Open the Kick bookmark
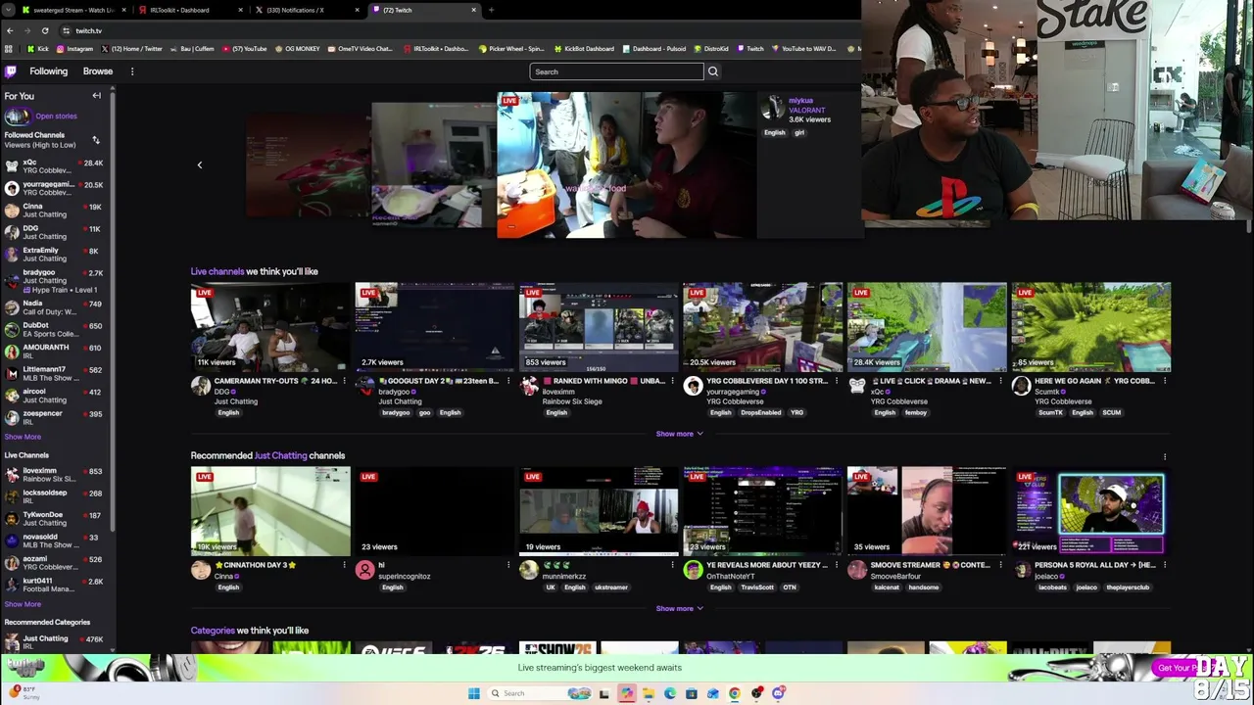Image resolution: width=1254 pixels, height=705 pixels. [37, 49]
